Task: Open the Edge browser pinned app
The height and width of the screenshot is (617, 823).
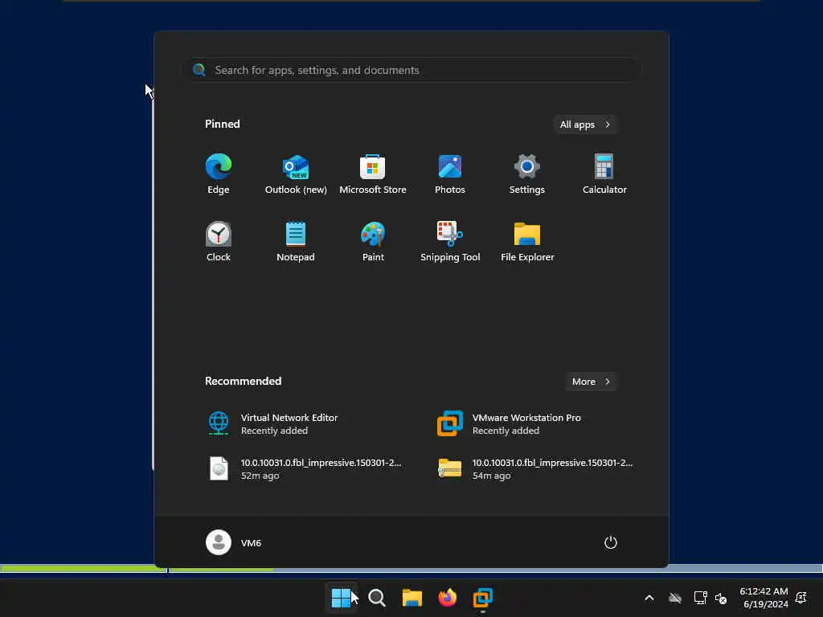Action: pyautogui.click(x=219, y=174)
